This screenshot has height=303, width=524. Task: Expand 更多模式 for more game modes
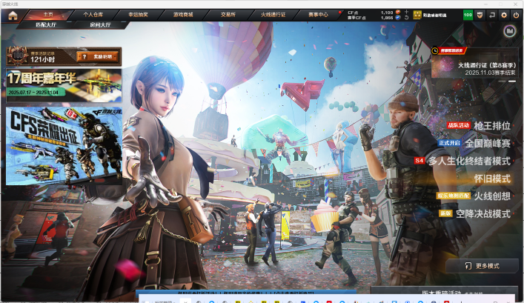pos(482,265)
